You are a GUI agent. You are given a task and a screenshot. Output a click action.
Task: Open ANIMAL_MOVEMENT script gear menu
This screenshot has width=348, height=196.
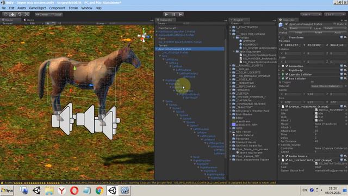[x=345, y=107]
